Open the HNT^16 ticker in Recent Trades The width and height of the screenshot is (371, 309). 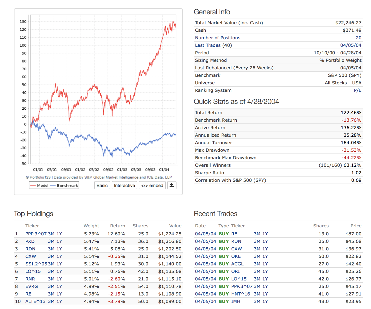240,294
